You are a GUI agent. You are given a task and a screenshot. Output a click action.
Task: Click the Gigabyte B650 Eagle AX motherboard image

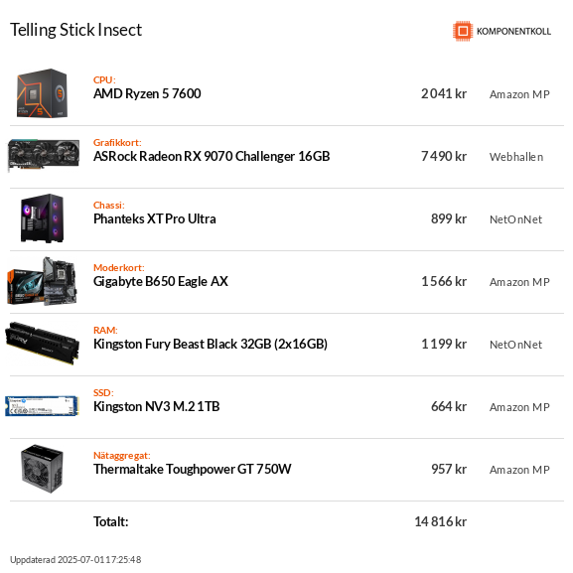(42, 281)
